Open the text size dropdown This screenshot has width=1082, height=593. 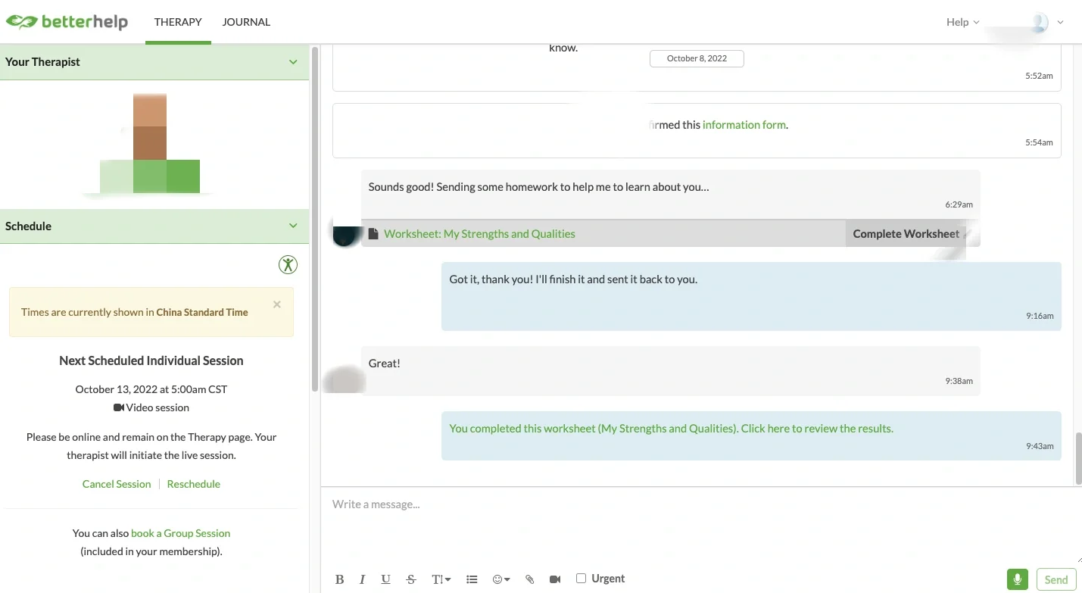(441, 579)
